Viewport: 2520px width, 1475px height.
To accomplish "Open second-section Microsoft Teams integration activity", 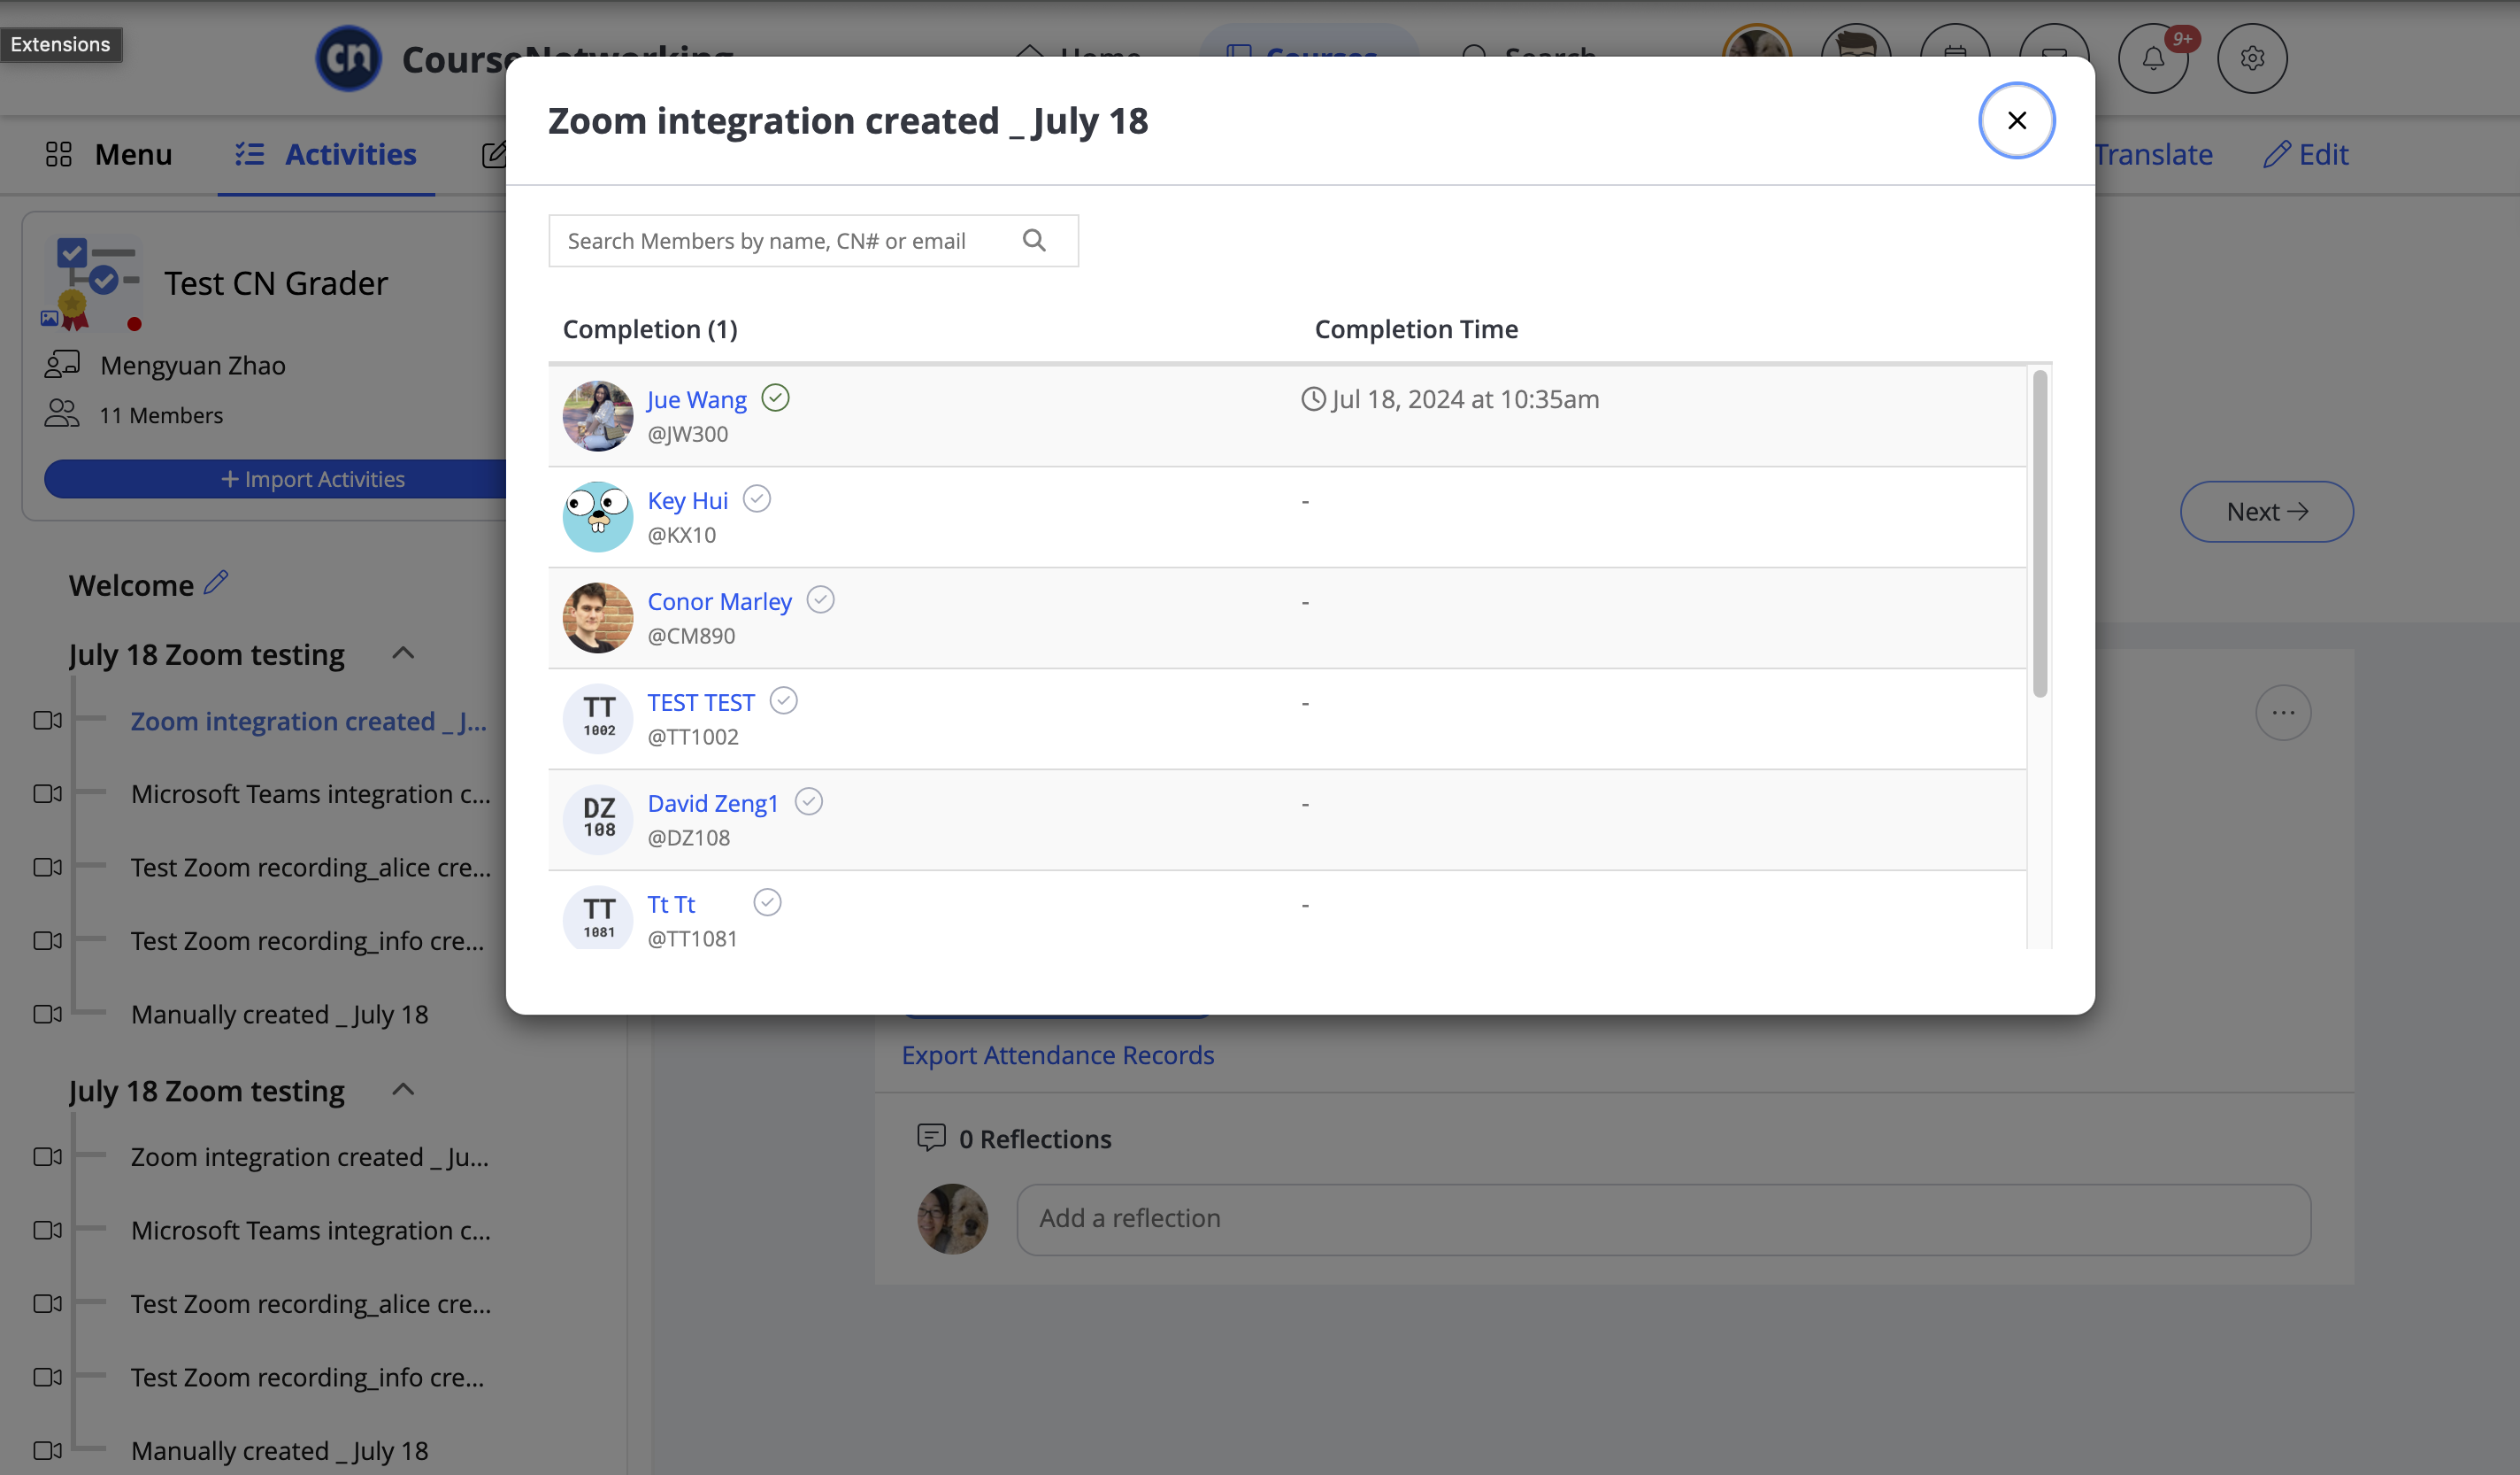I will [311, 1230].
